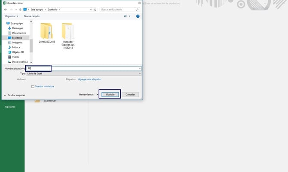Click the Back navigation arrow

click(5, 9)
